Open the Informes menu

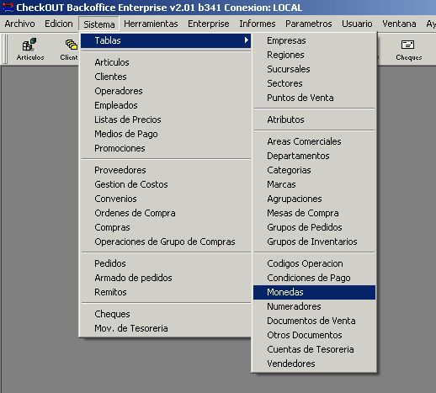click(x=258, y=24)
